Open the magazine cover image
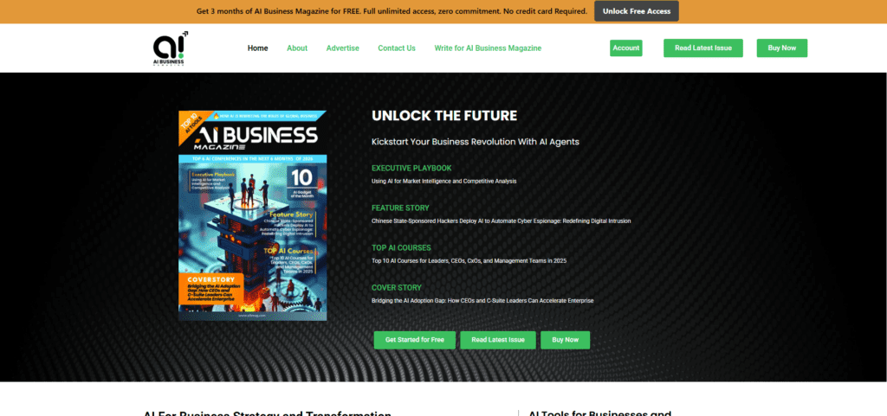Image resolution: width=887 pixels, height=416 pixels. click(x=252, y=215)
